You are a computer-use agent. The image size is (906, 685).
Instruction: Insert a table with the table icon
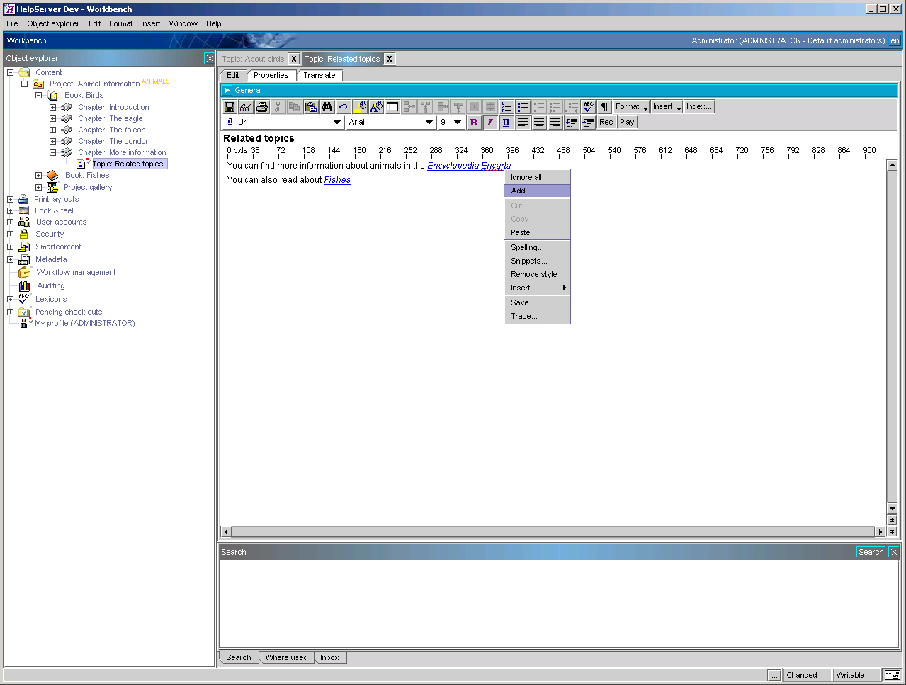pos(392,107)
